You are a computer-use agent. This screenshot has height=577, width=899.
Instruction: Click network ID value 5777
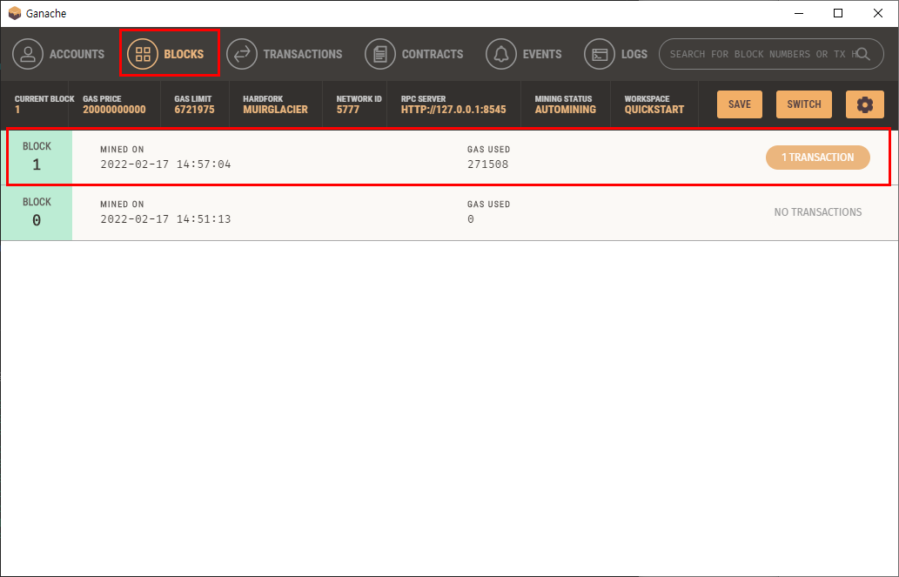click(x=347, y=110)
